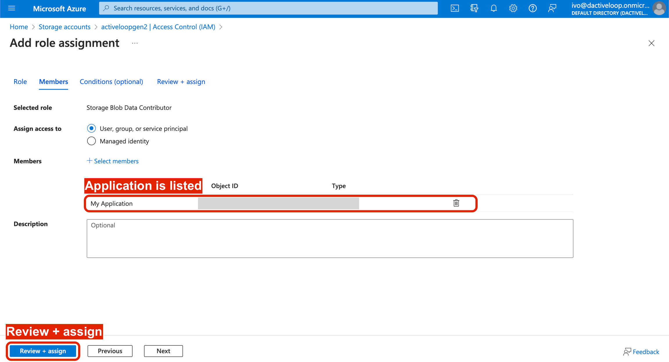The width and height of the screenshot is (669, 362).
Task: Click the Help question mark icon
Action: 533,8
